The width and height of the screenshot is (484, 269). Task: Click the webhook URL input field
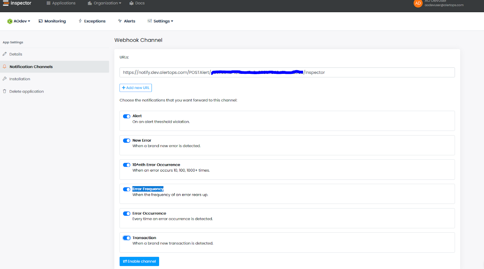pos(378,73)
